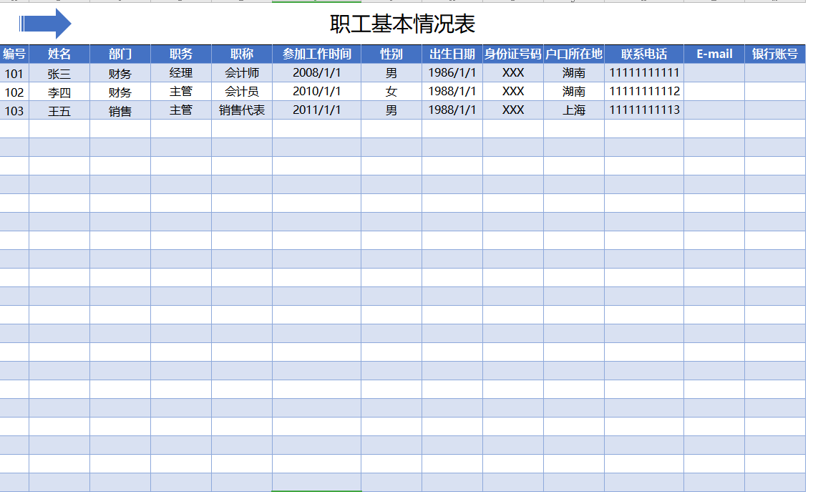Select the date cell showing 2008/1/1
The image size is (813, 492).
pos(316,72)
